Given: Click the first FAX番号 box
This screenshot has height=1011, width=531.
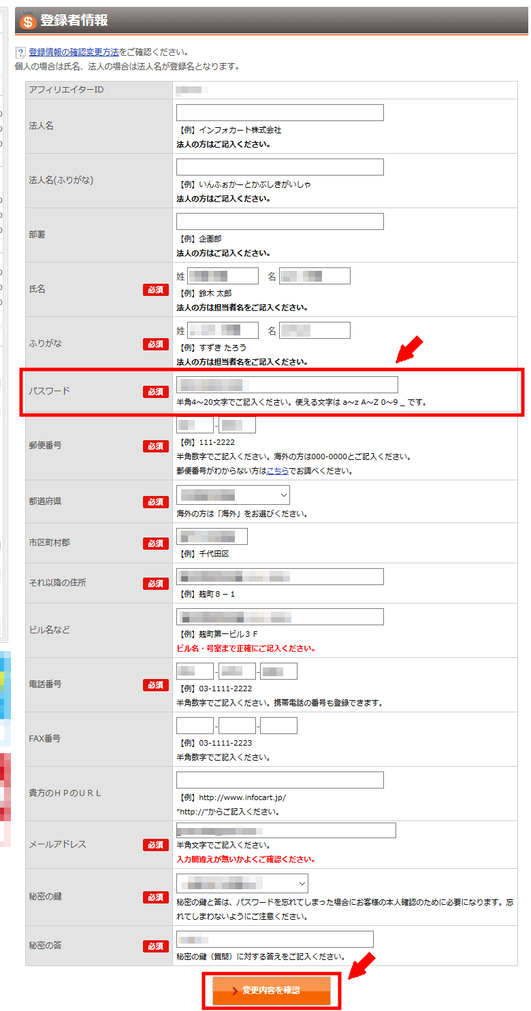Looking at the screenshot, I should (195, 726).
